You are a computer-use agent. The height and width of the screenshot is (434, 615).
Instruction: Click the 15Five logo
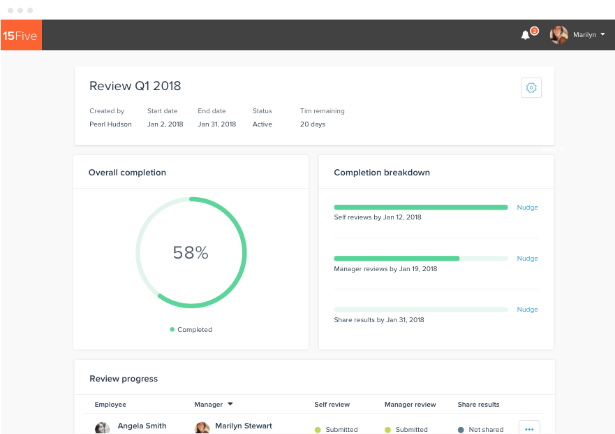20,35
